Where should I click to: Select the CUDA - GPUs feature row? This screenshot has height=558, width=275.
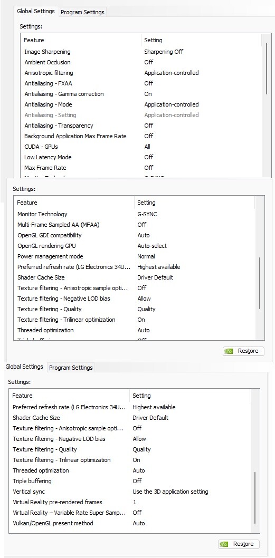tap(142, 147)
